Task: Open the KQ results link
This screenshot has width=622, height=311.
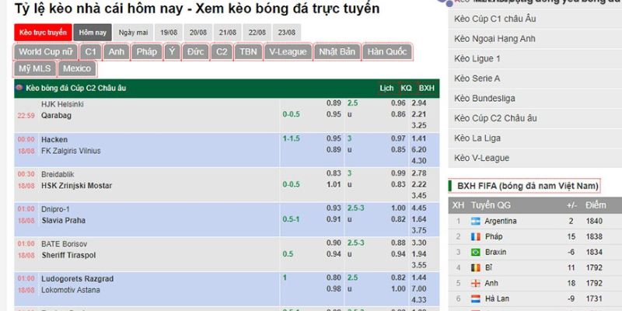Action: point(406,88)
